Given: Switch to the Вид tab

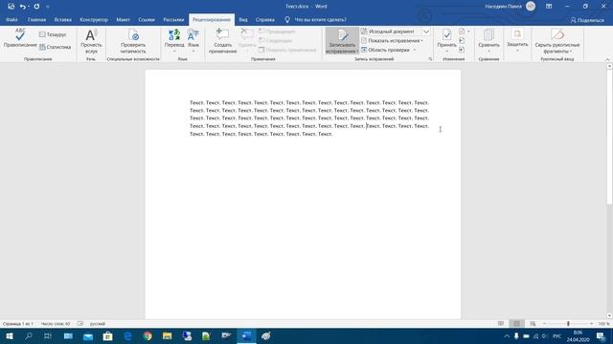Looking at the screenshot, I should [243, 19].
